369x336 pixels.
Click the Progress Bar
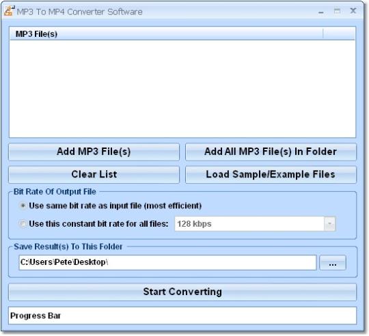[x=182, y=316]
